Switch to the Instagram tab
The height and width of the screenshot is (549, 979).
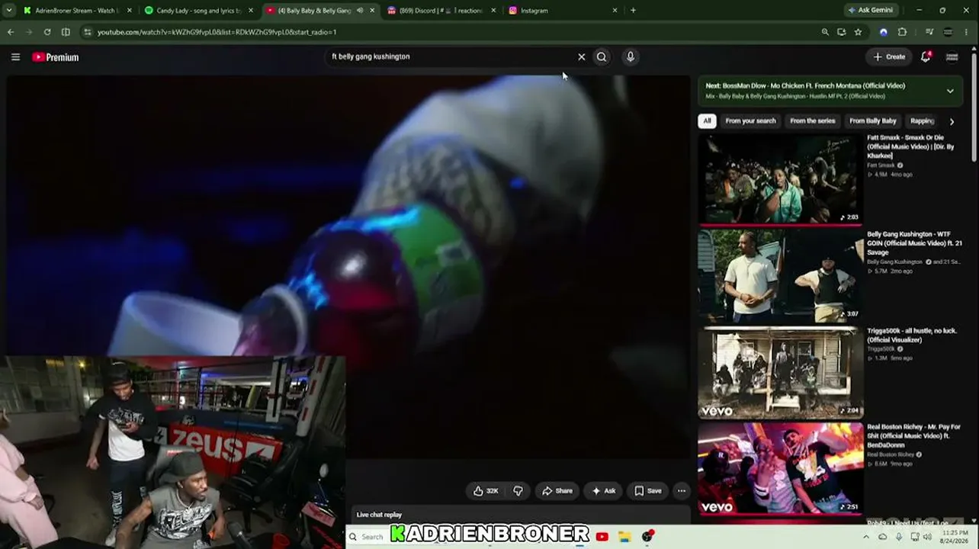[563, 11]
